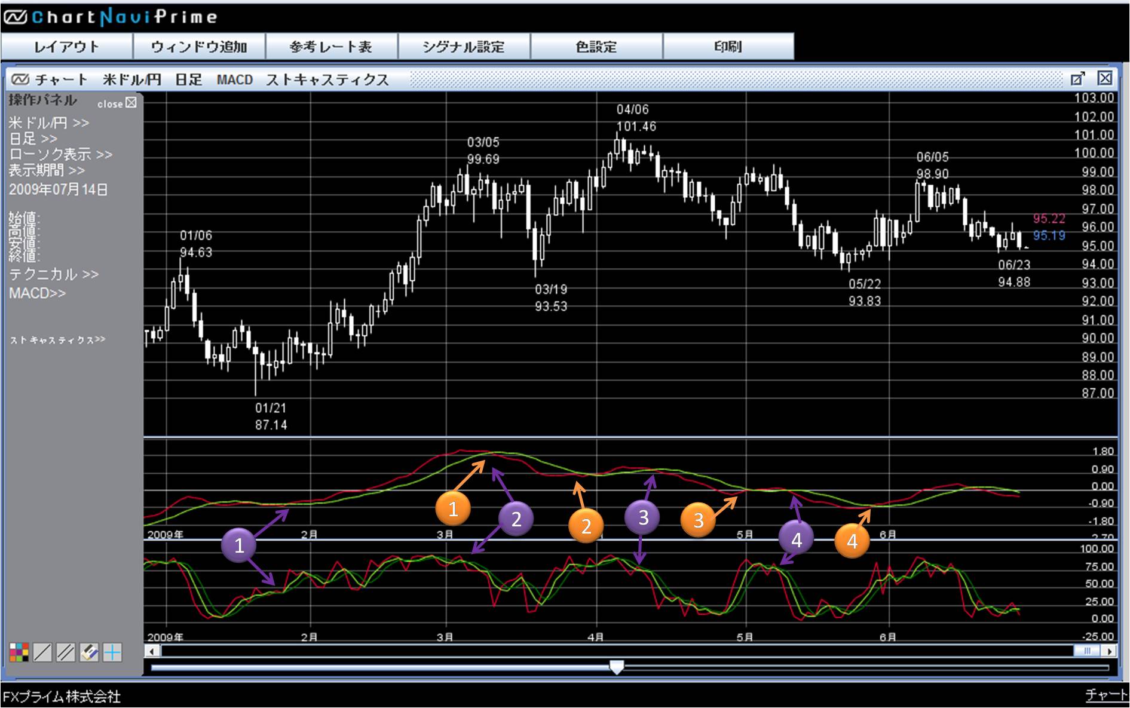
Task: Open the シグナル設定 menu
Action: point(463,47)
